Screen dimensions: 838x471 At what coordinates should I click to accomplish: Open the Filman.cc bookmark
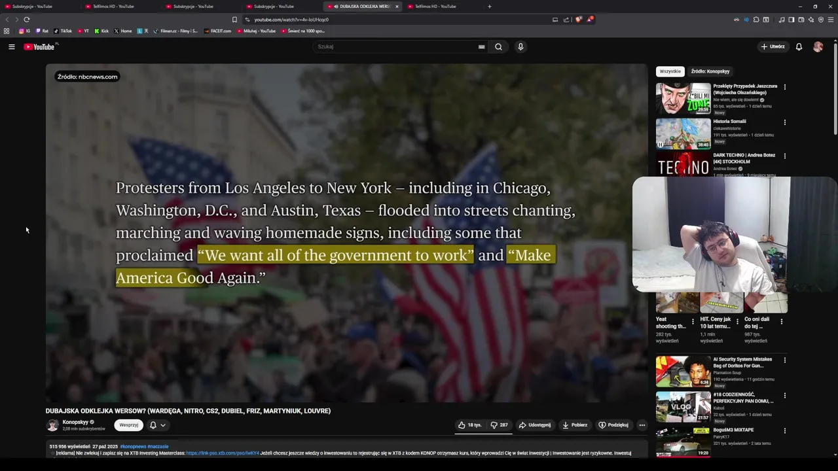(175, 31)
